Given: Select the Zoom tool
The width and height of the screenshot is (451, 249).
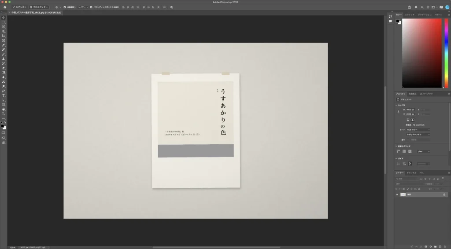Looking at the screenshot, I should click(4, 114).
